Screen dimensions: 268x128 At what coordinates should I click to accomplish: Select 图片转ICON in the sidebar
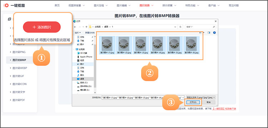point(20,84)
